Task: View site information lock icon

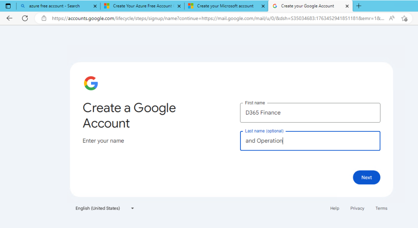Action: [44, 18]
